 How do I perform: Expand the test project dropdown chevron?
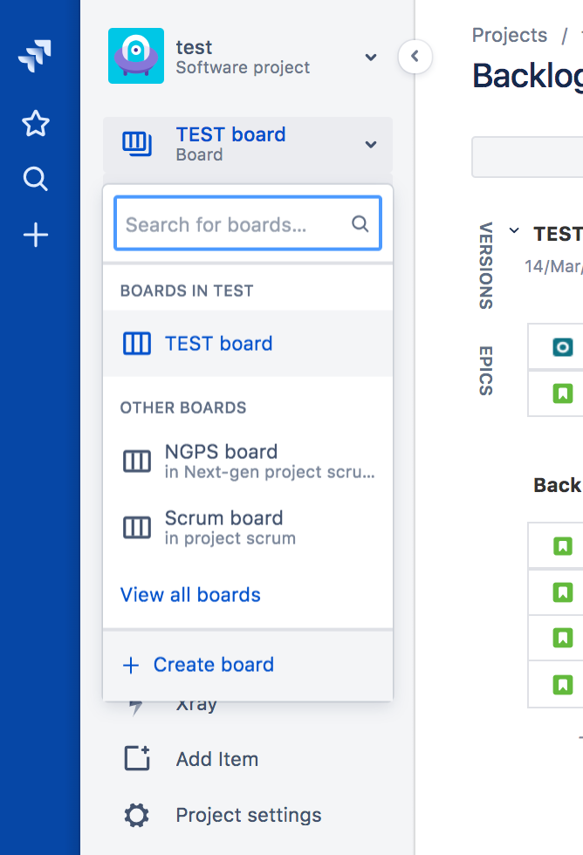370,57
